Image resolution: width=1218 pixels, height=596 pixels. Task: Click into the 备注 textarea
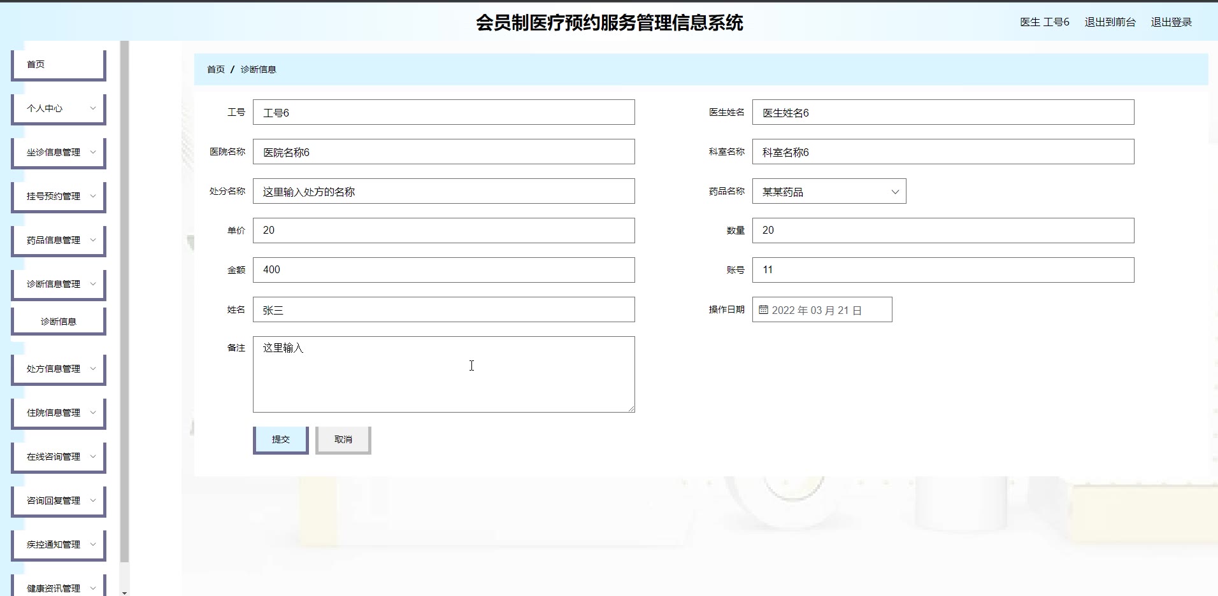pos(443,374)
